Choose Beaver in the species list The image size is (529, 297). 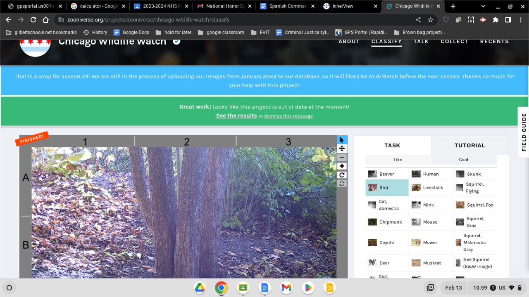pos(387,174)
